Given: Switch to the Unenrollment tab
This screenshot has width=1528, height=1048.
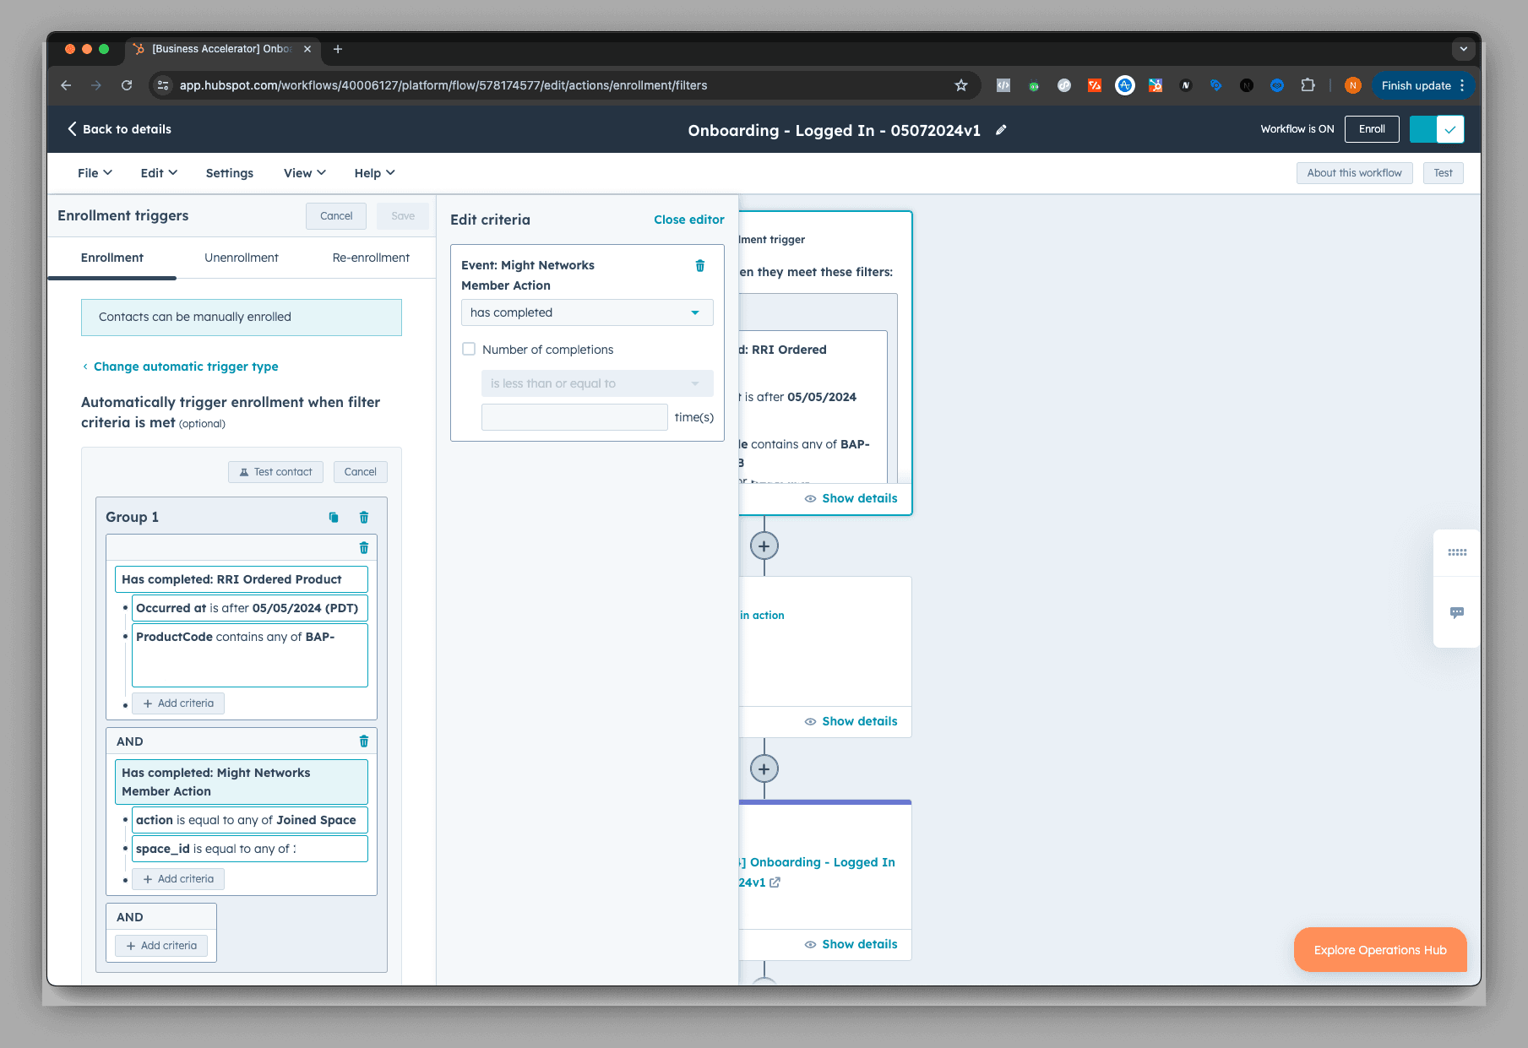Looking at the screenshot, I should (242, 258).
